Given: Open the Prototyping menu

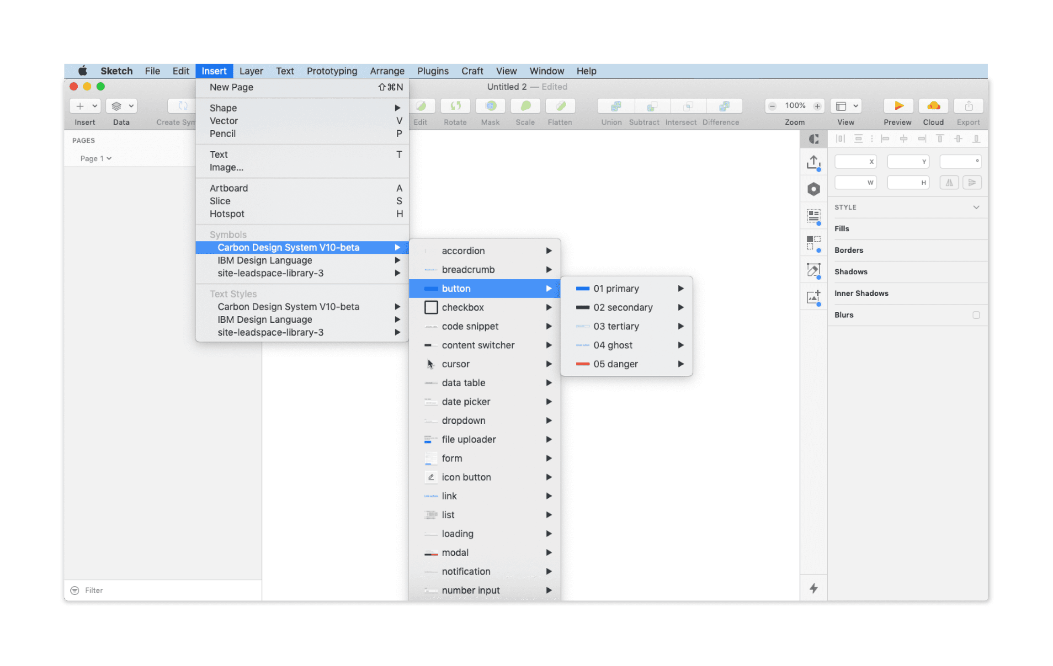Looking at the screenshot, I should [x=332, y=71].
